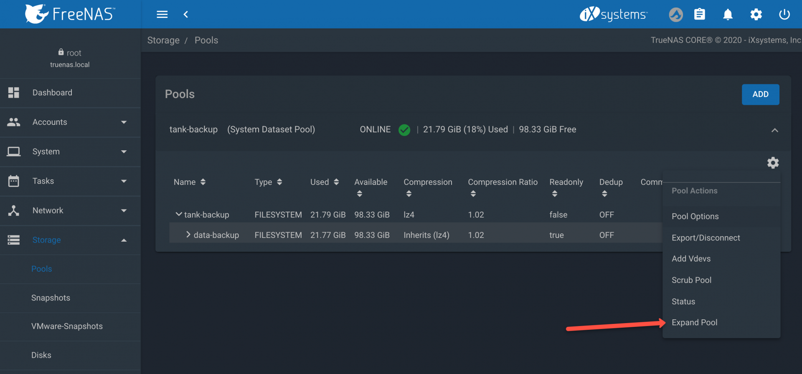Image resolution: width=802 pixels, height=374 pixels.
Task: Open VMware-Snapshots in the sidebar
Action: pyautogui.click(x=67, y=326)
